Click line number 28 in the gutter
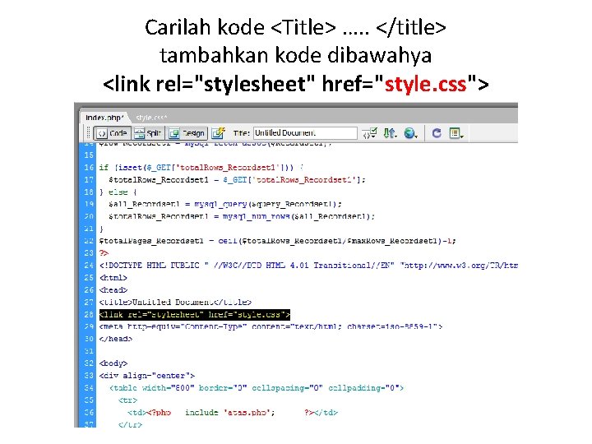 pyautogui.click(x=89, y=314)
